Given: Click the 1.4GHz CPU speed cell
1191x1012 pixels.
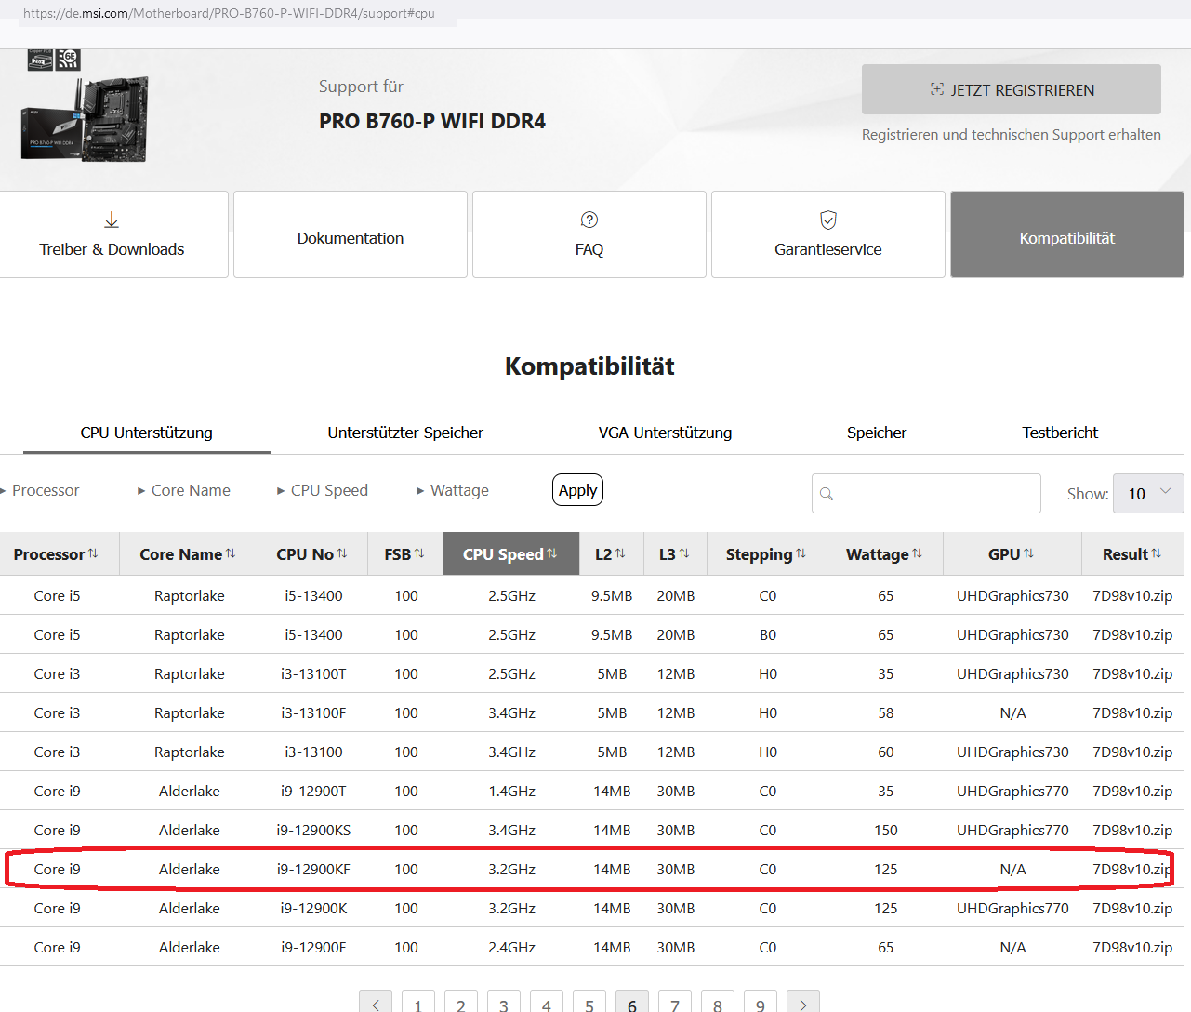Looking at the screenshot, I should tap(511, 791).
